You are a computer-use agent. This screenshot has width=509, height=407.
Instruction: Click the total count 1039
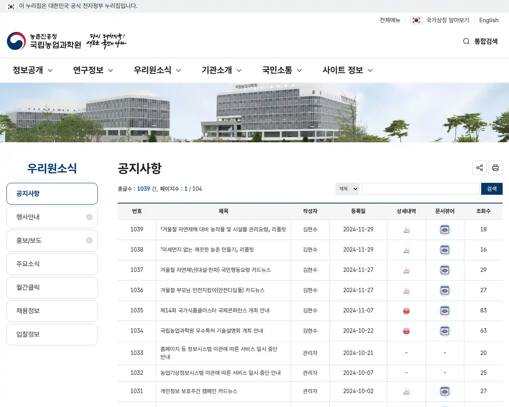[144, 189]
